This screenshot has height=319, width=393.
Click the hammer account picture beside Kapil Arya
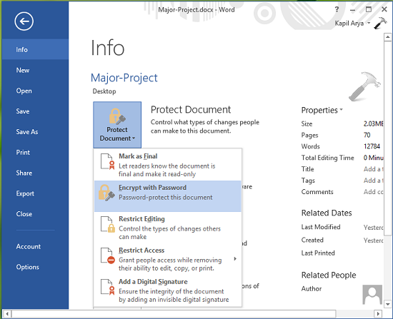click(x=380, y=23)
